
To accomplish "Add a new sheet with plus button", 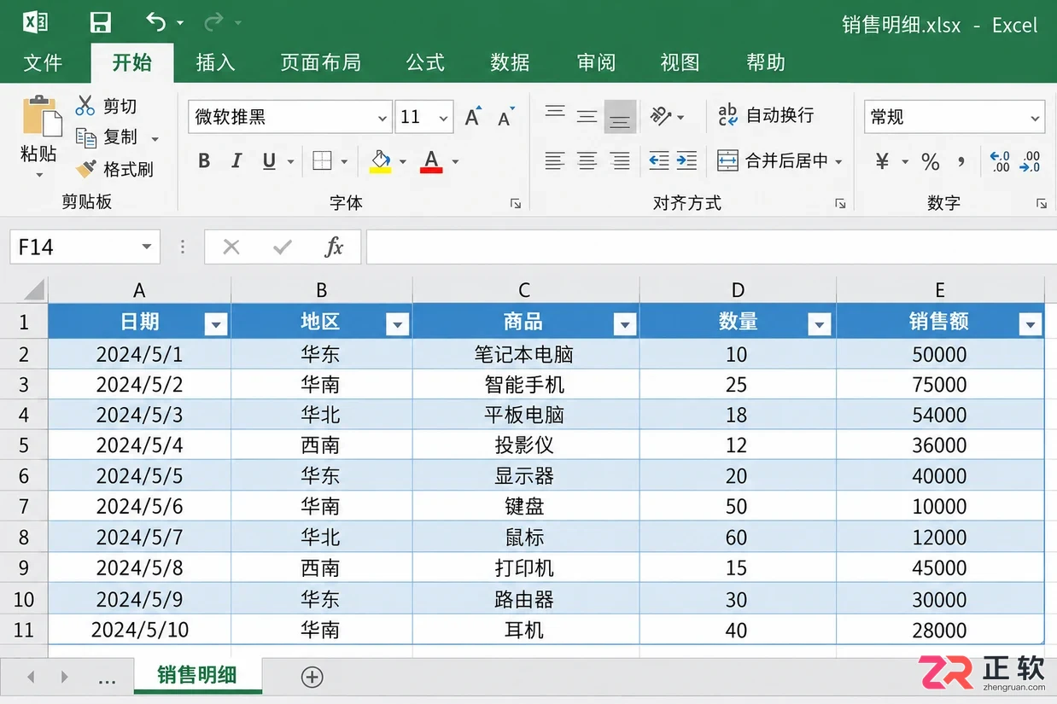I will [x=312, y=677].
